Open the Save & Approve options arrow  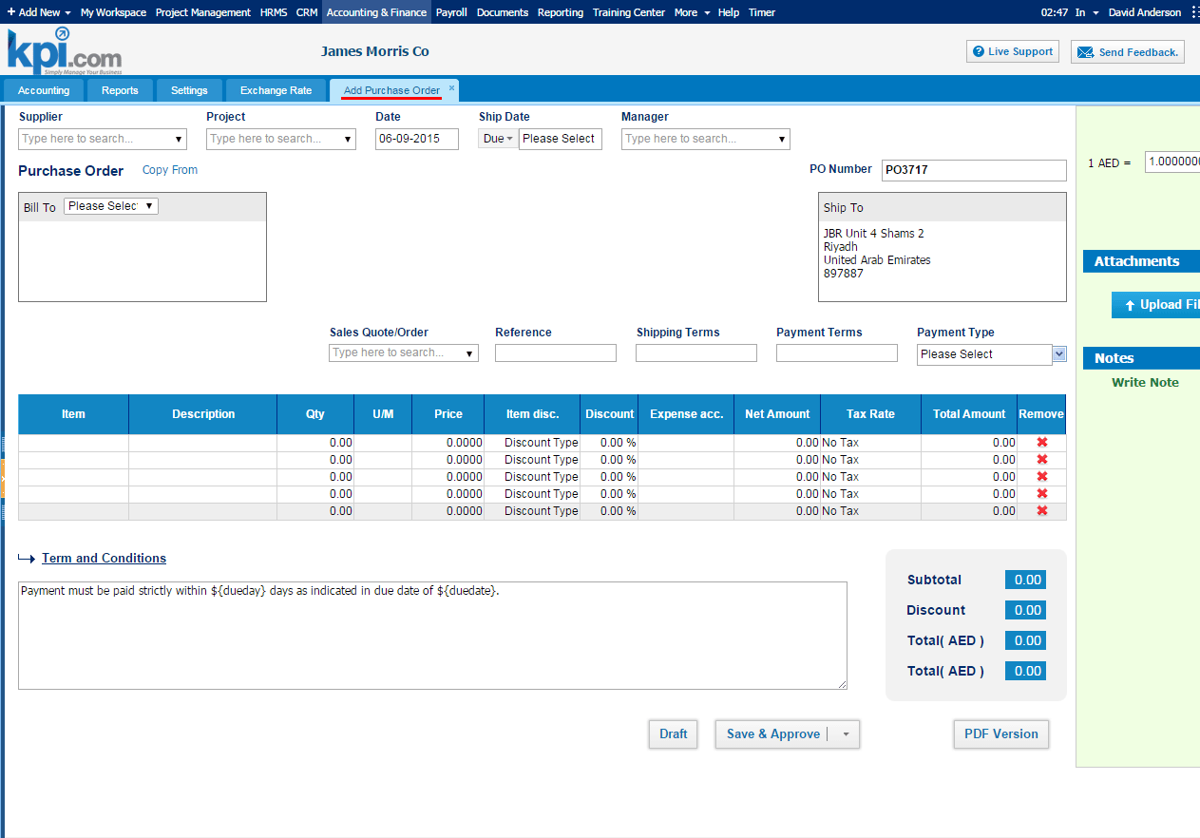(x=846, y=734)
